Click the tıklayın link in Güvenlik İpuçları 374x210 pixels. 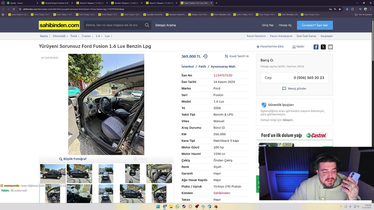(x=288, y=120)
